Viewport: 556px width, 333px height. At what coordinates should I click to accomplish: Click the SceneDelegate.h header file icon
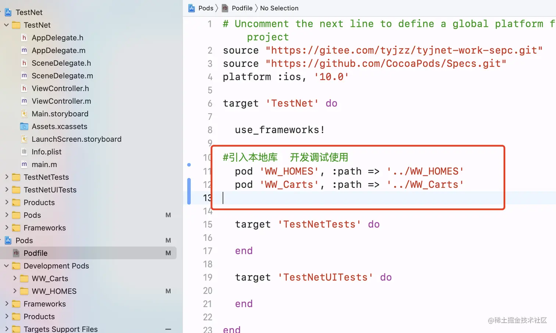pos(24,63)
